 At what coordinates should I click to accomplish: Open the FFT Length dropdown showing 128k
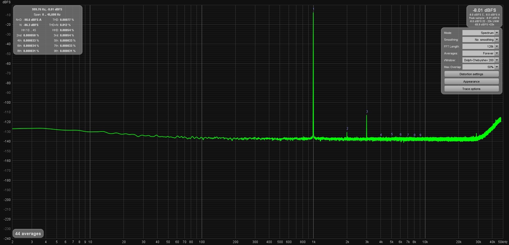[x=481, y=46]
